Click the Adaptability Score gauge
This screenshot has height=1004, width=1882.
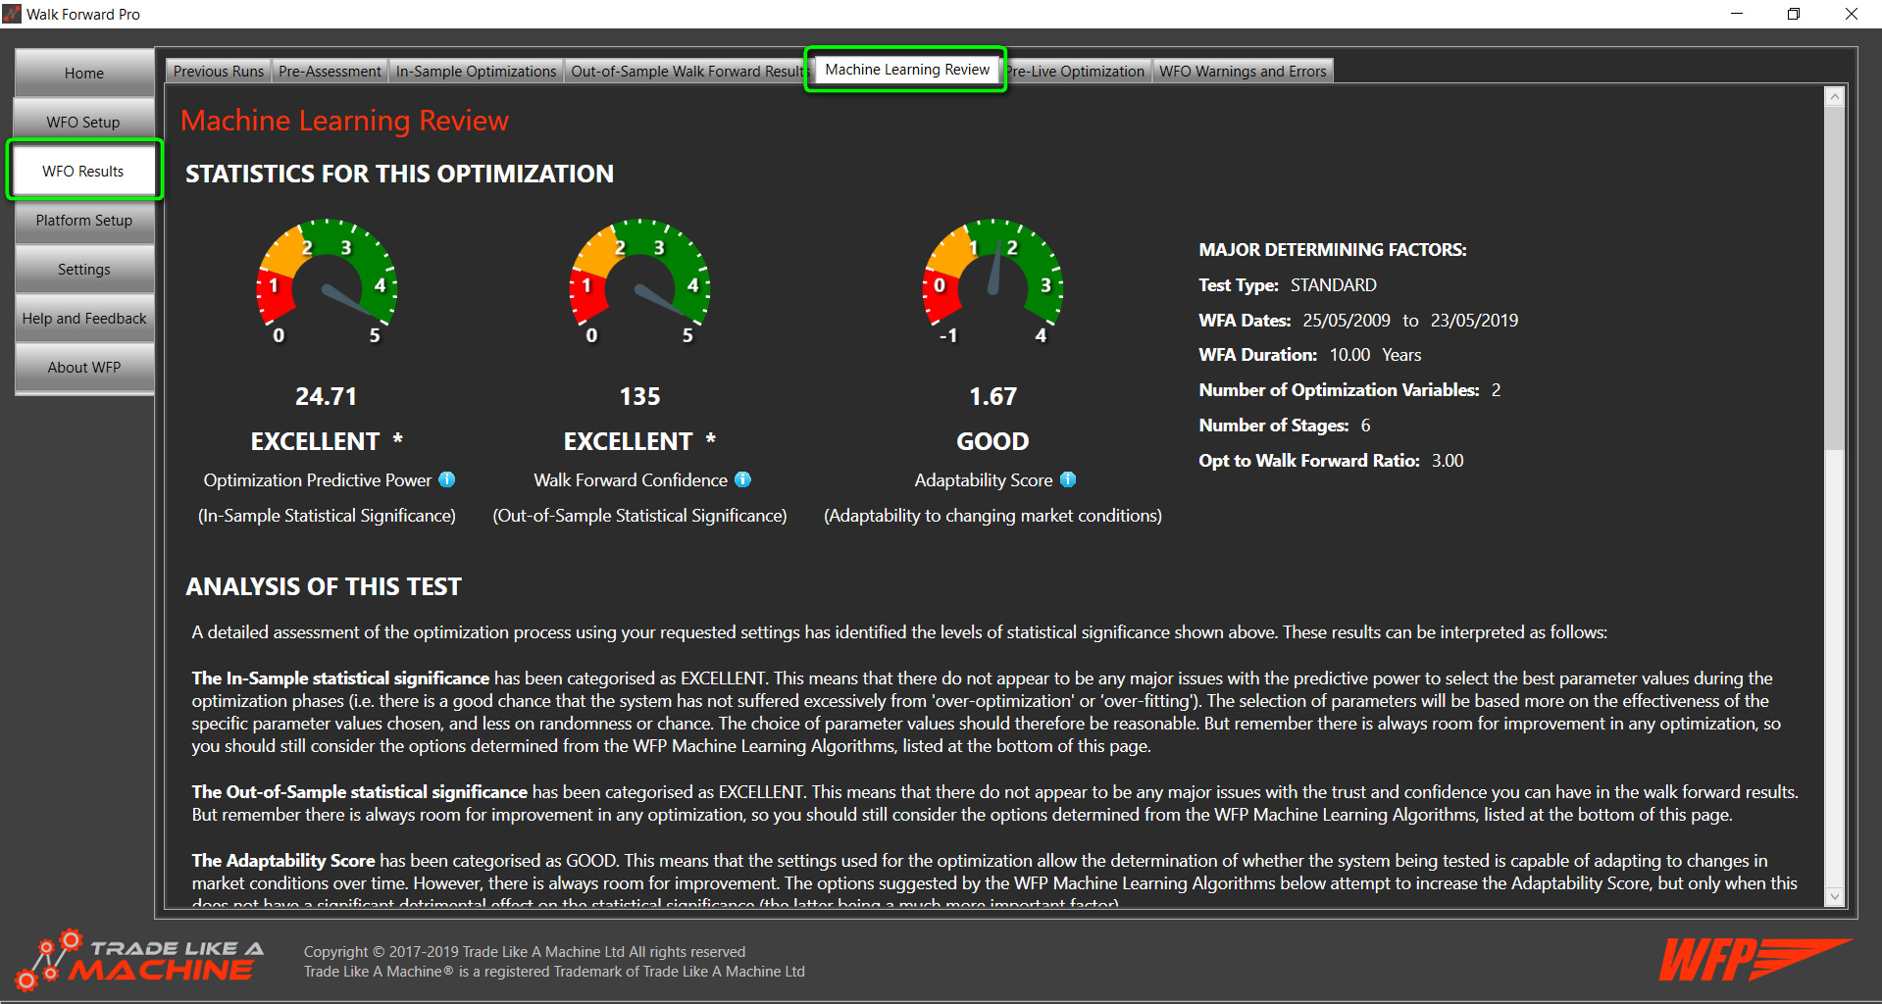coord(992,281)
